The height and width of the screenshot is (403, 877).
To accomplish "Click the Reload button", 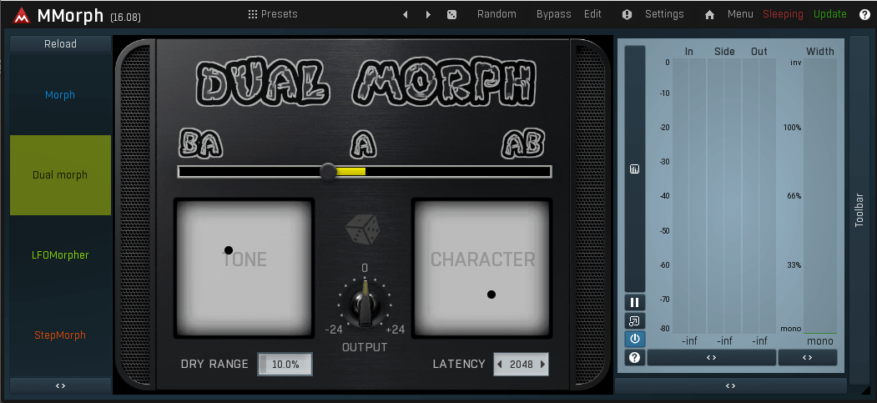I will 60,44.
